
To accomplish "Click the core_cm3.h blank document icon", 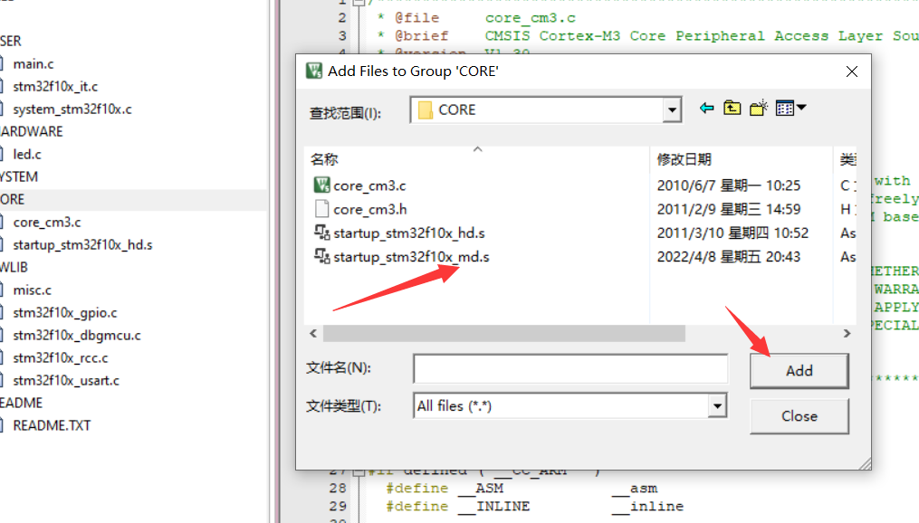I will (x=321, y=208).
